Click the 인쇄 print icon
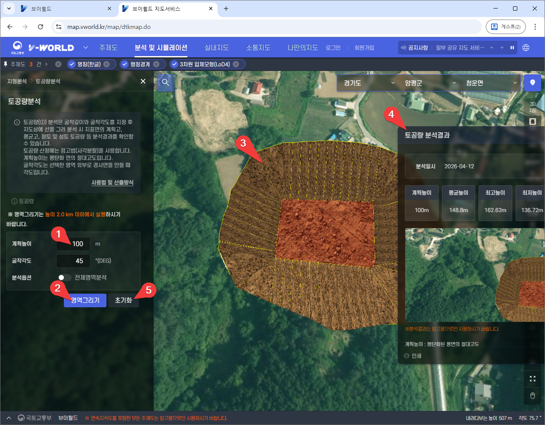Viewport: 545px width, 425px height. point(407,356)
